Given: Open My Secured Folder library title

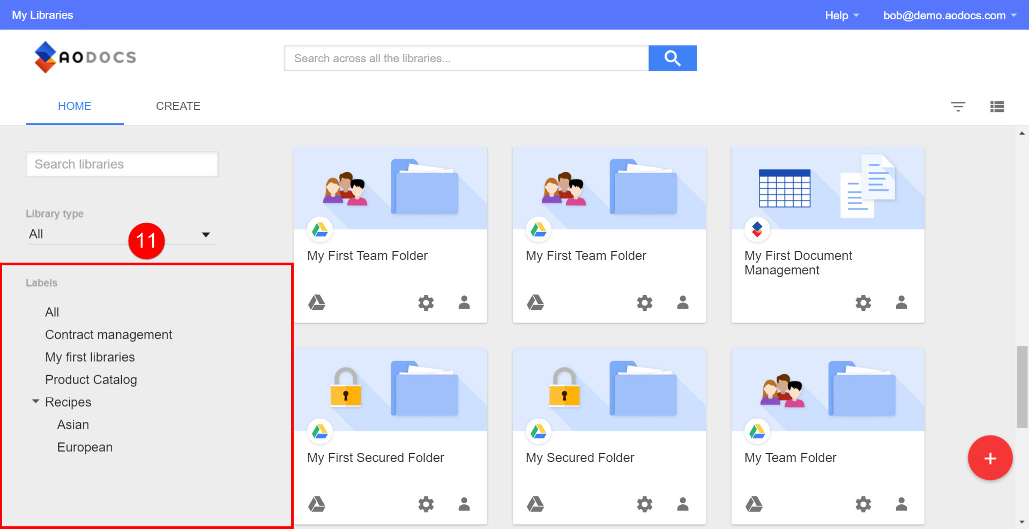Looking at the screenshot, I should [580, 458].
